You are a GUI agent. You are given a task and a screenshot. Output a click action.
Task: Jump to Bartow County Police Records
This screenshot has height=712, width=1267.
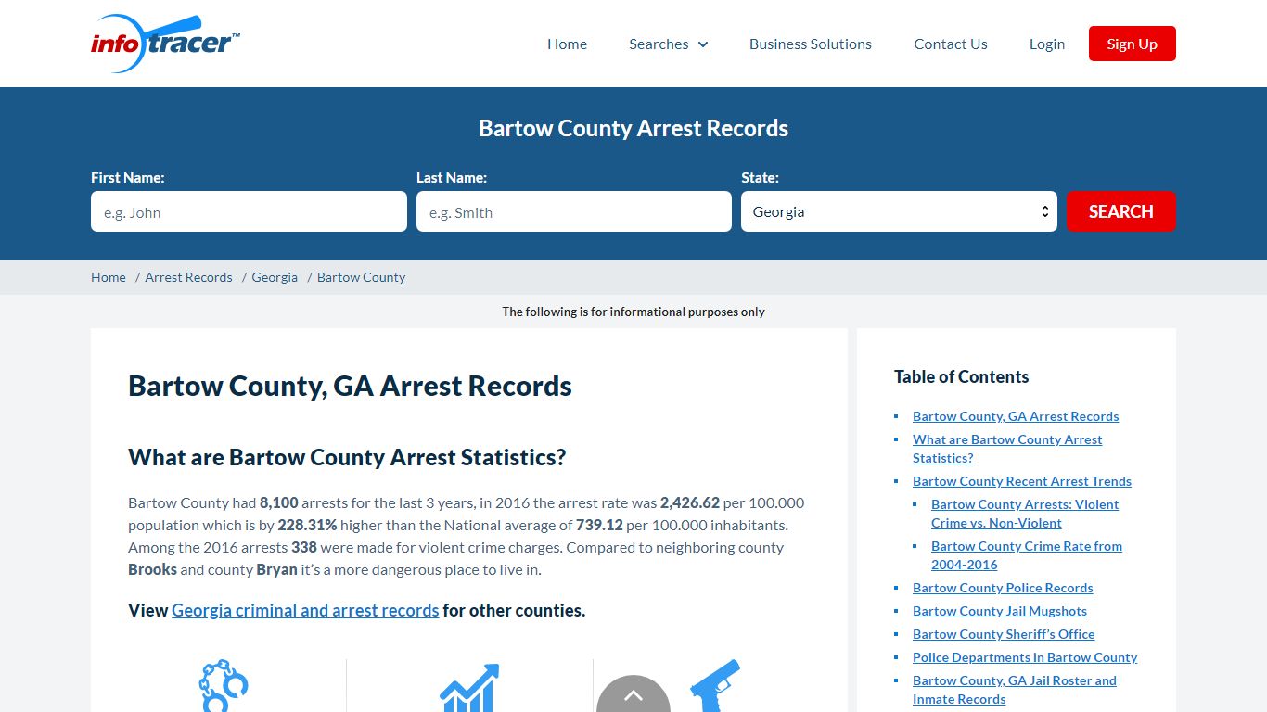[1003, 588]
